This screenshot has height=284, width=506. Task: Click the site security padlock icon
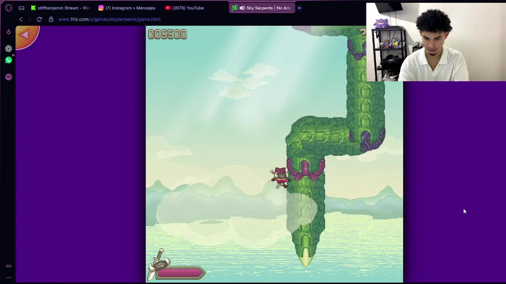(x=51, y=19)
